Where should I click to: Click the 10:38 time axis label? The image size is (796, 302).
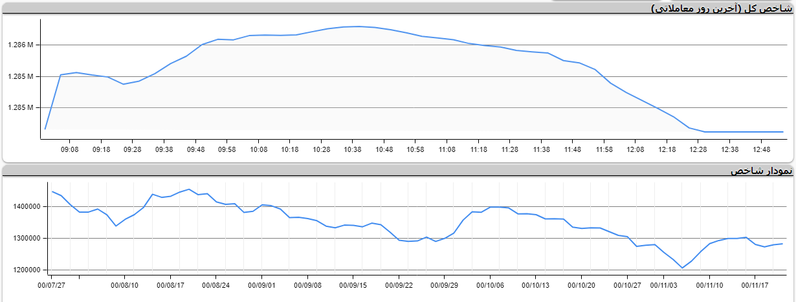[352, 149]
